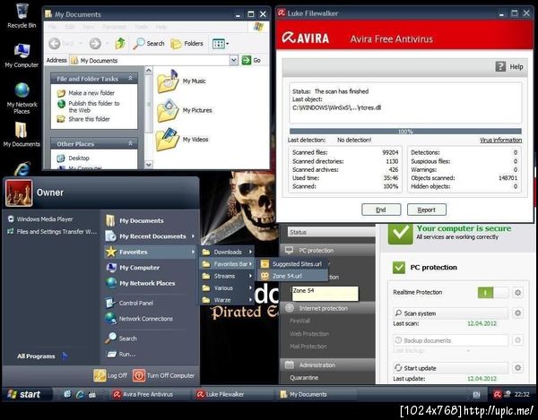Click the Forward arrow in My Documents
Viewport: 538px width, 420px height.
pos(95,44)
